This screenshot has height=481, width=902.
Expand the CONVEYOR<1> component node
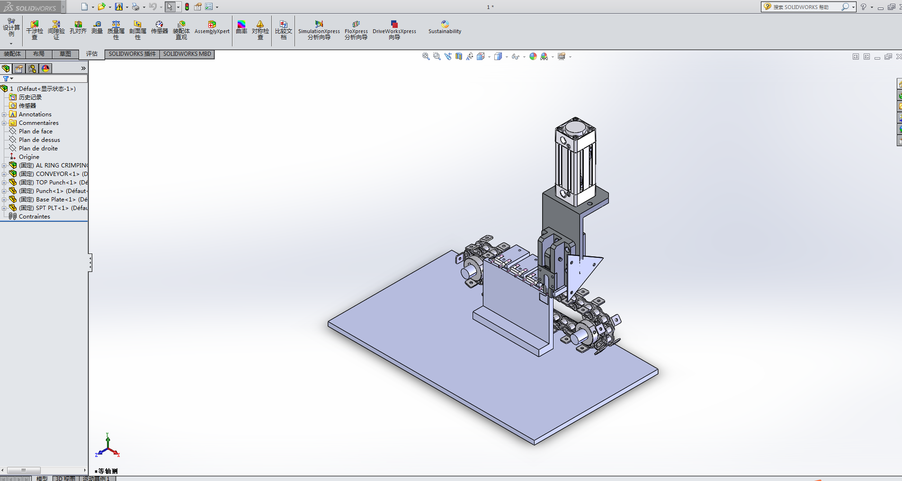[4, 174]
